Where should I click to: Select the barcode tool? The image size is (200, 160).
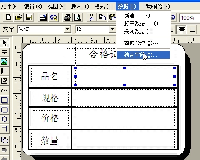click(x=4, y=71)
